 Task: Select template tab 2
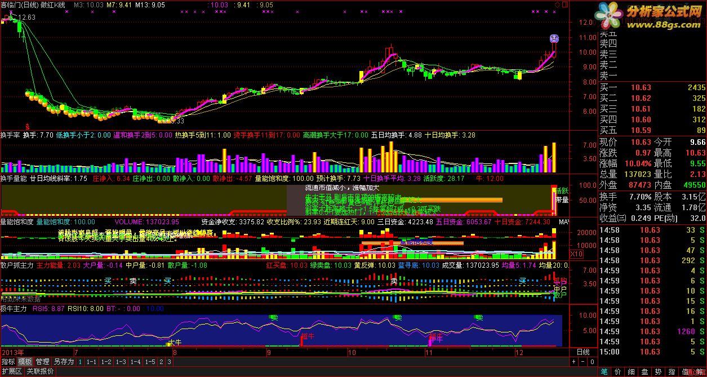(161, 362)
